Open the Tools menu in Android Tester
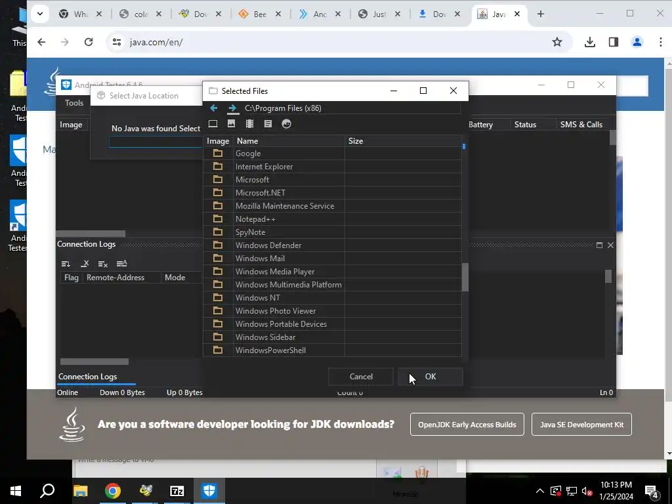Screen dimensions: 672x504 [74, 103]
